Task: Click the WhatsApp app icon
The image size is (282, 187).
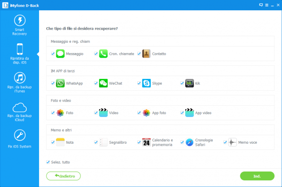Action: pyautogui.click(x=60, y=83)
